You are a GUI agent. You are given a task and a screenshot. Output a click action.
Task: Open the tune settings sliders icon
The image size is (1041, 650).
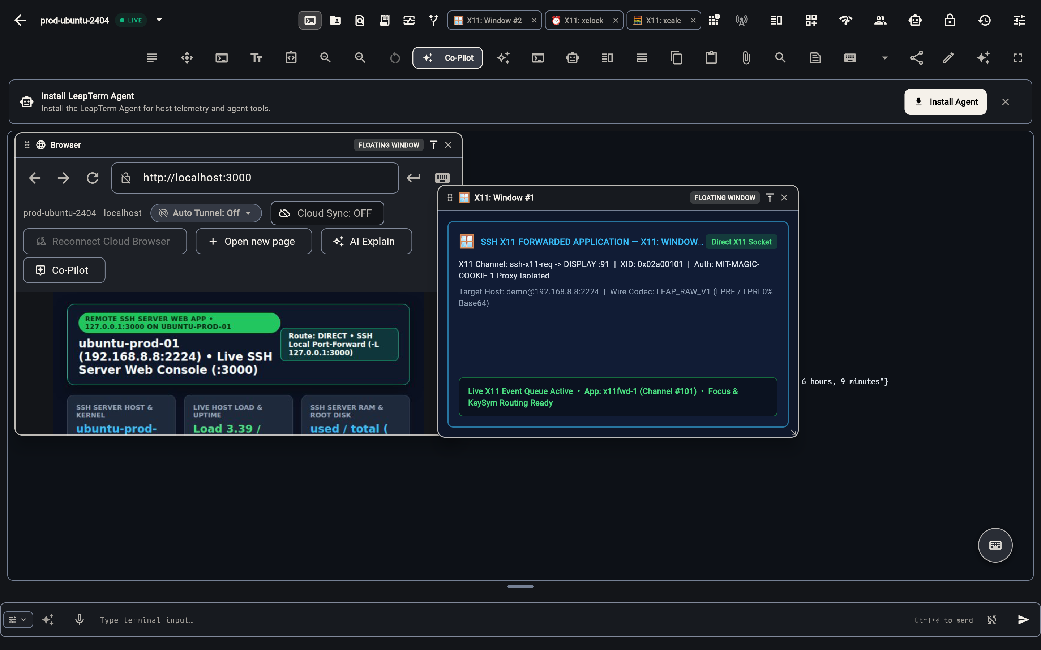tap(1019, 20)
